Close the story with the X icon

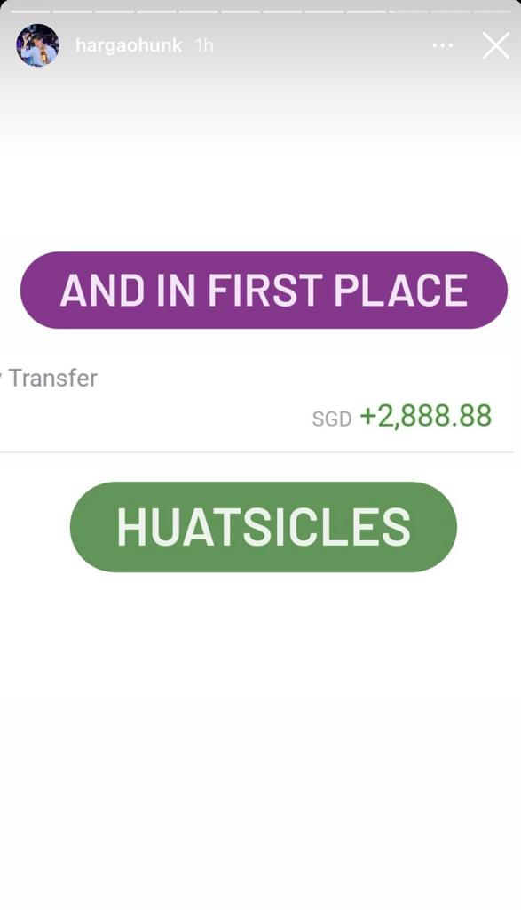[496, 45]
